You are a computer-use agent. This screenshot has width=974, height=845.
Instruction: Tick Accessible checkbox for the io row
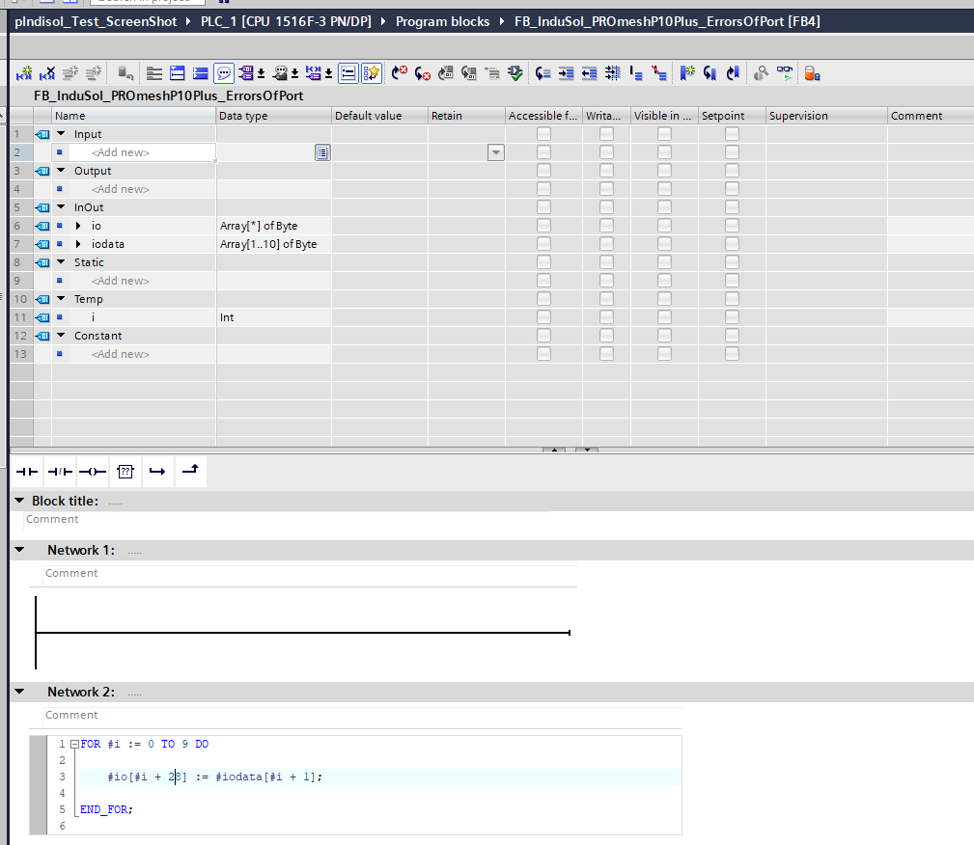[543, 226]
